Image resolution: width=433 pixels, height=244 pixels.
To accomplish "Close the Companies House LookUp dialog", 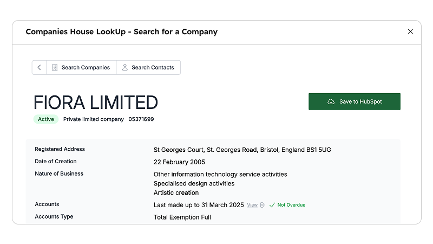I will point(410,31).
